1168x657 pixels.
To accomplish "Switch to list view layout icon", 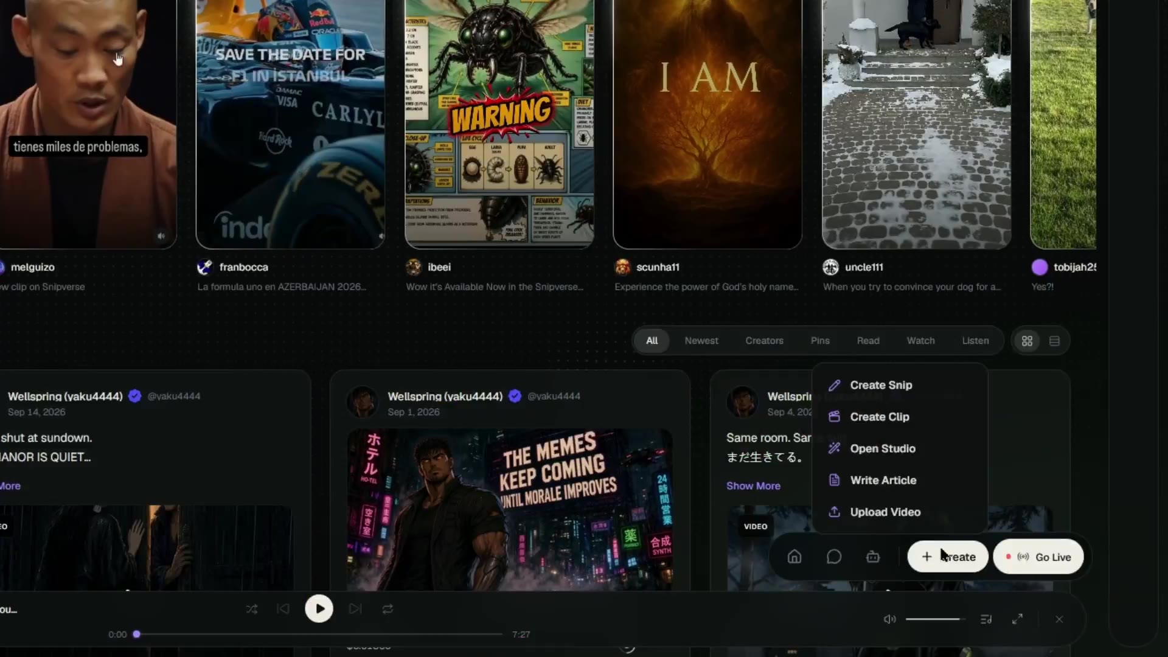I will 1054,341.
